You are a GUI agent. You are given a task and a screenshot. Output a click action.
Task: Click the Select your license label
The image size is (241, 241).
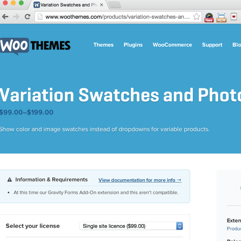(33, 226)
